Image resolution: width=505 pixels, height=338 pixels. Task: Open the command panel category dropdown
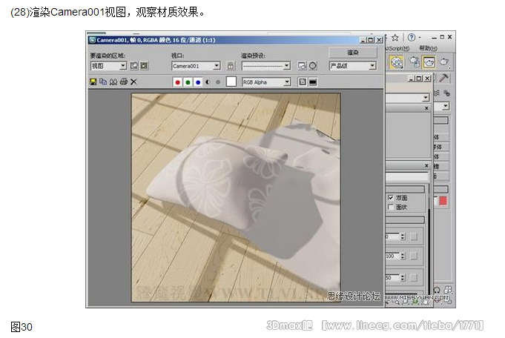pyautogui.click(x=441, y=106)
